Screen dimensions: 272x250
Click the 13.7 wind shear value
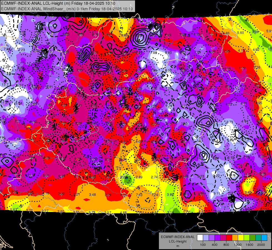[5, 85]
